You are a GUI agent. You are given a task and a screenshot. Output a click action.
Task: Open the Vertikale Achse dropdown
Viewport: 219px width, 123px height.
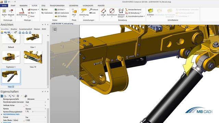[45, 106]
